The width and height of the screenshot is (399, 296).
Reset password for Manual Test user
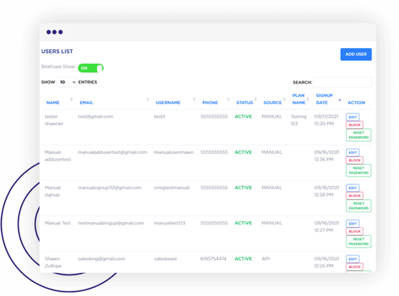pyautogui.click(x=358, y=242)
